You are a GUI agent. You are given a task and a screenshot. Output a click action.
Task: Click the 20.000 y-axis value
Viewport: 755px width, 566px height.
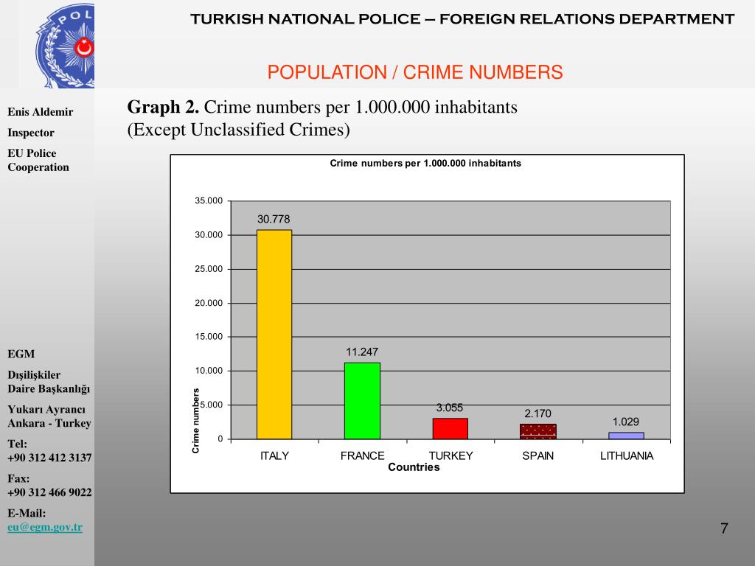pyautogui.click(x=209, y=303)
